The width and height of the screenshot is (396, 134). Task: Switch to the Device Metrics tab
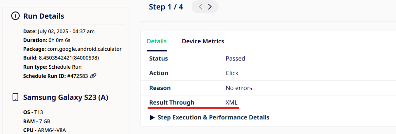tap(203, 41)
